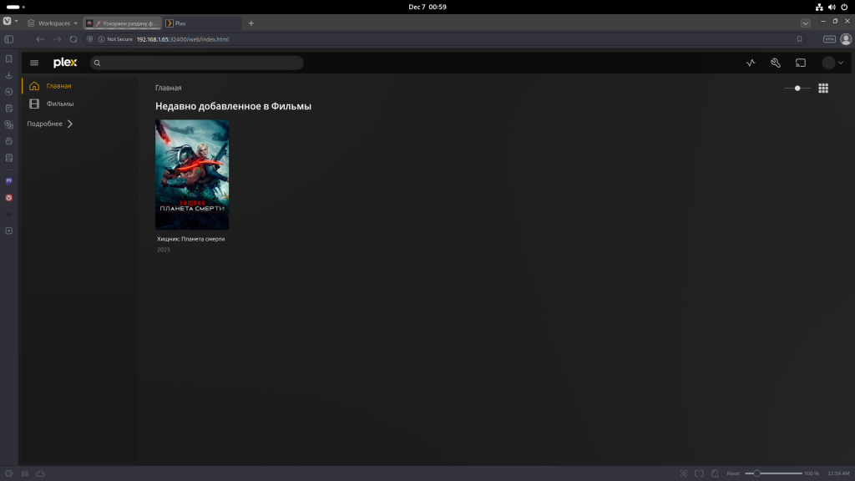Expand the Подробнее section in the sidebar

pyautogui.click(x=50, y=124)
